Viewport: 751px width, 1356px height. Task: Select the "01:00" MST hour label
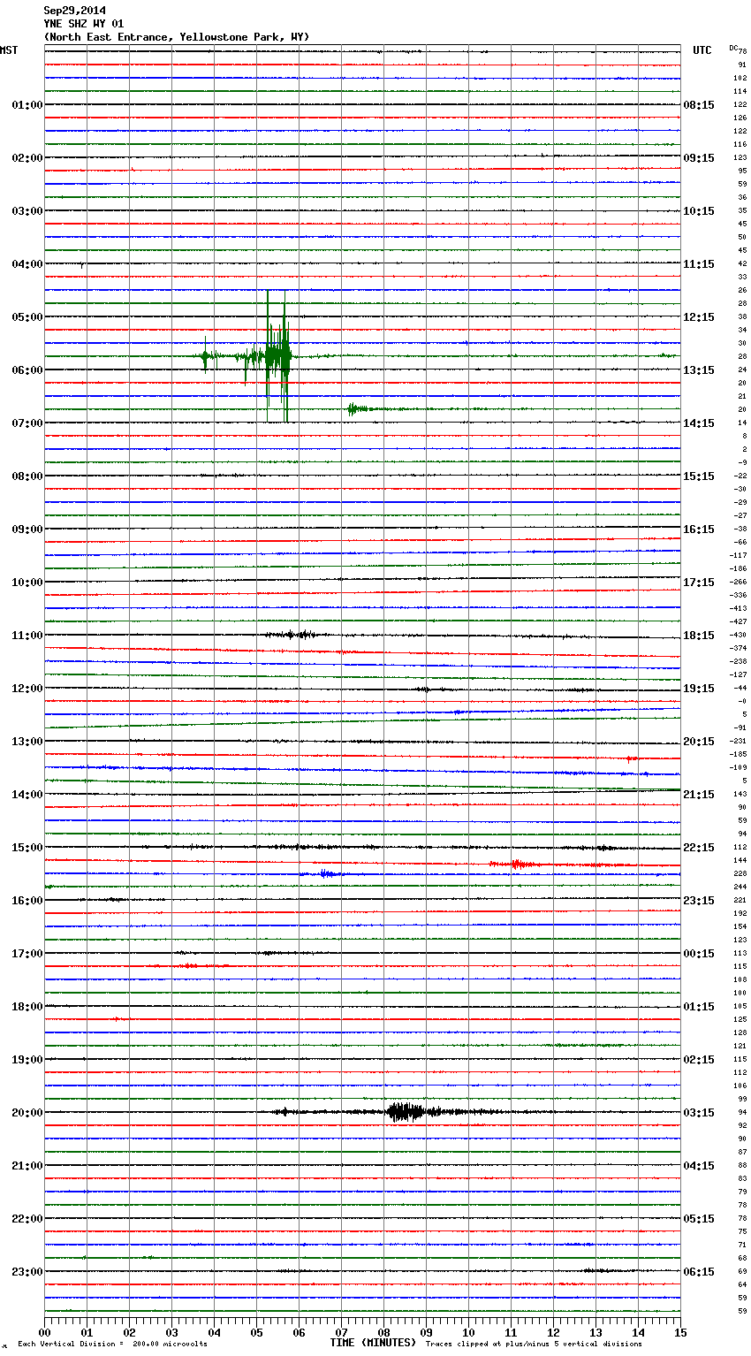27,105
